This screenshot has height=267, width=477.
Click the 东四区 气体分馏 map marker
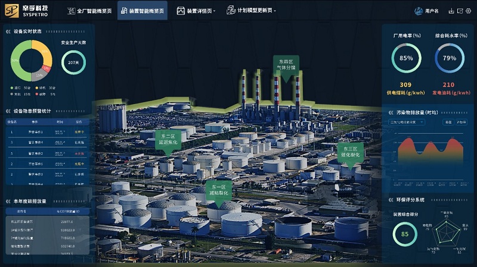pyautogui.click(x=286, y=65)
